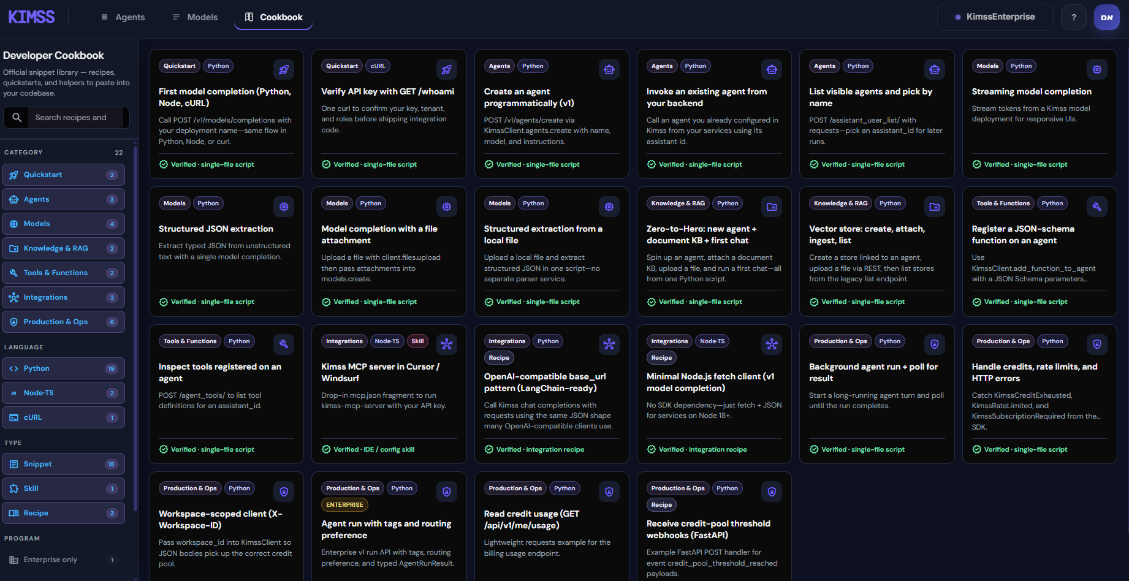Click the chip icon on Streaming model completion card

[1097, 70]
